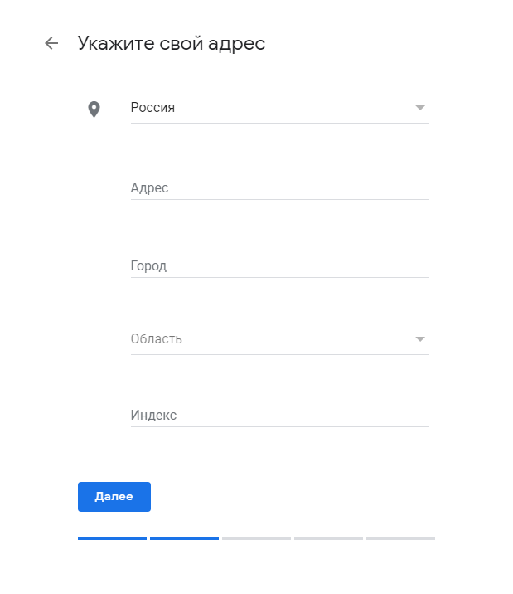Screen dimensions: 513x594
Task: Click the fourth gray progress segment
Action: pos(328,538)
